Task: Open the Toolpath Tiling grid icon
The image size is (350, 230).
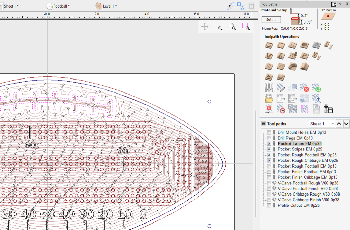Action: (x=293, y=109)
